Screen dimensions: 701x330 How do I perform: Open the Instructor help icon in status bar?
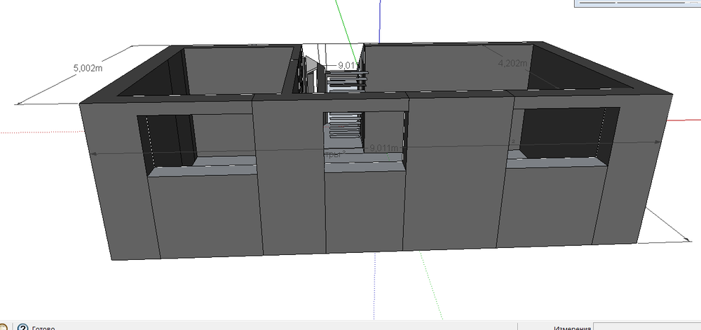pos(22,327)
